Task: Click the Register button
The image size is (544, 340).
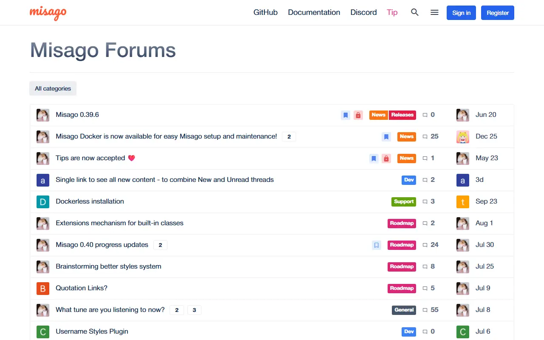Action: (498, 13)
